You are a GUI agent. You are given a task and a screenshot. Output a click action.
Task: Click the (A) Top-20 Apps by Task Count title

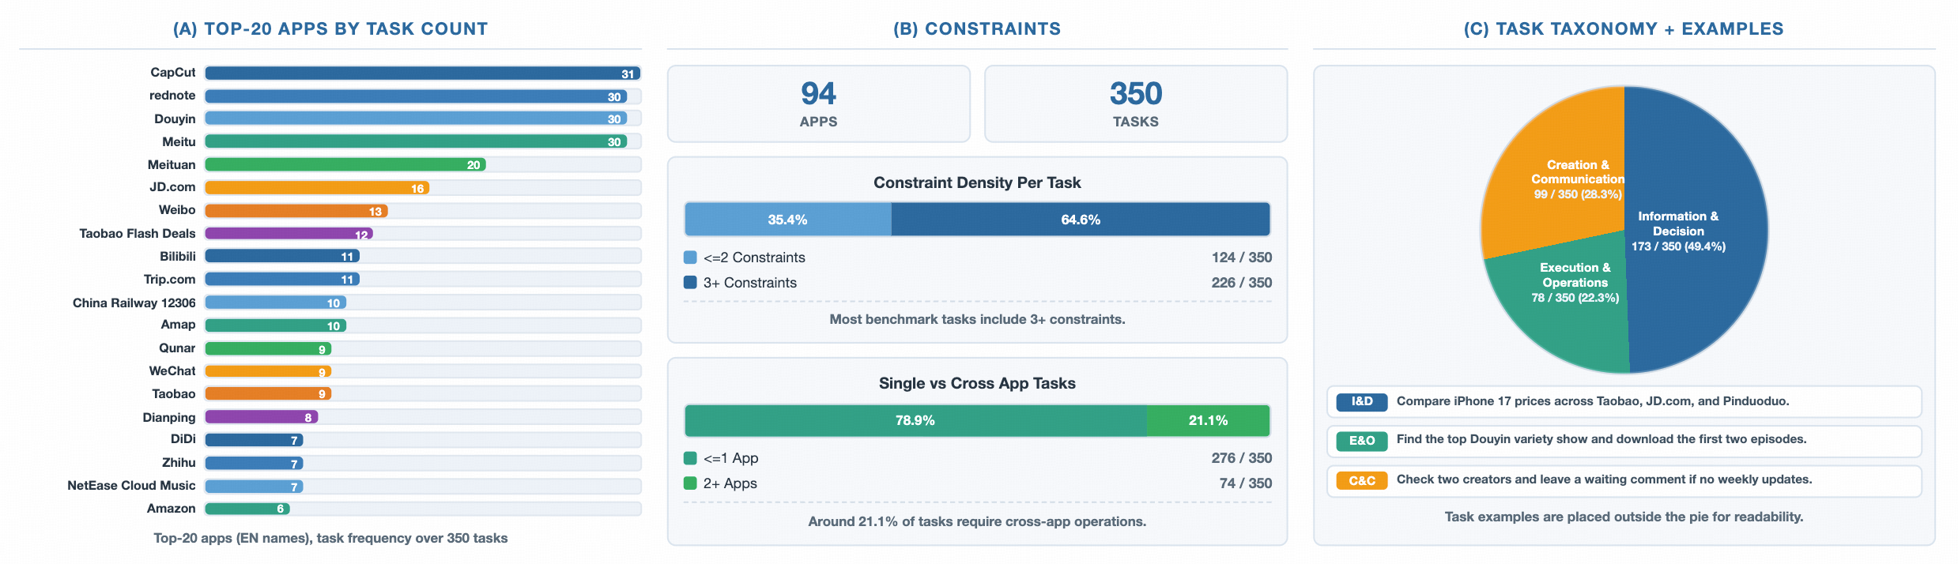[330, 29]
